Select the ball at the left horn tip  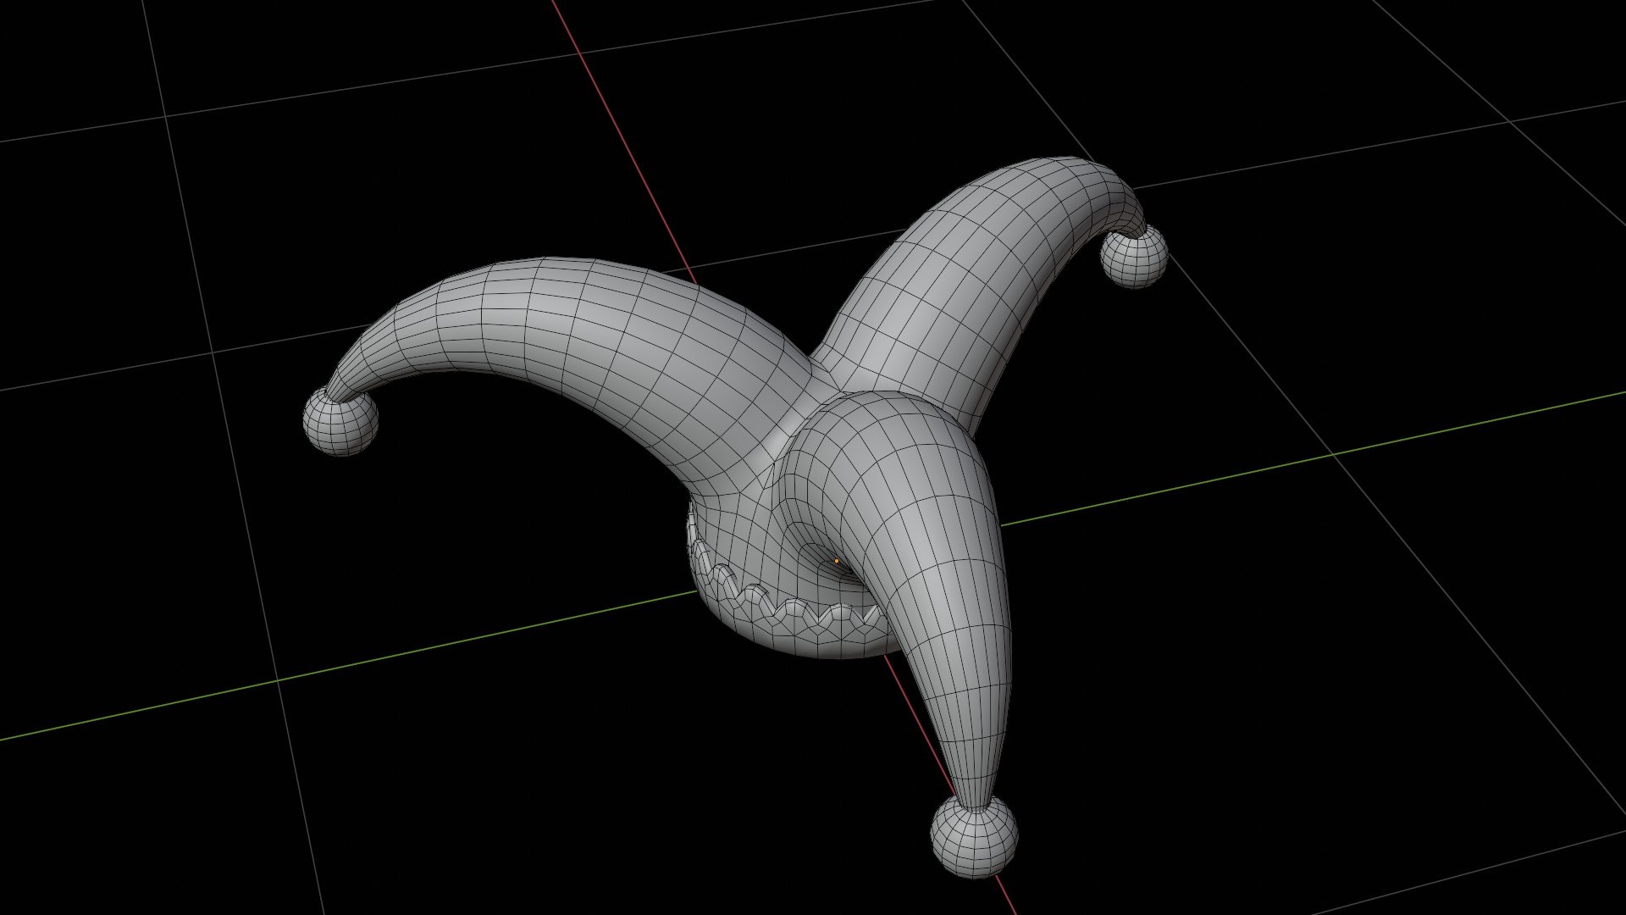coord(340,421)
